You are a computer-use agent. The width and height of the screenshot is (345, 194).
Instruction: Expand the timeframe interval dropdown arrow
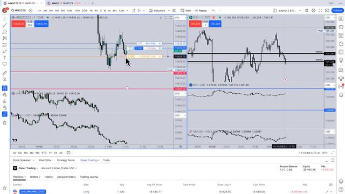pos(127,11)
